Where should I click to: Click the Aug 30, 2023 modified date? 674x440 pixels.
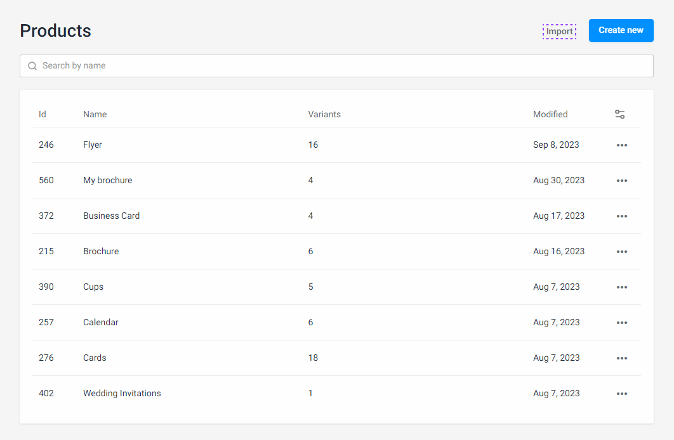[x=558, y=180]
